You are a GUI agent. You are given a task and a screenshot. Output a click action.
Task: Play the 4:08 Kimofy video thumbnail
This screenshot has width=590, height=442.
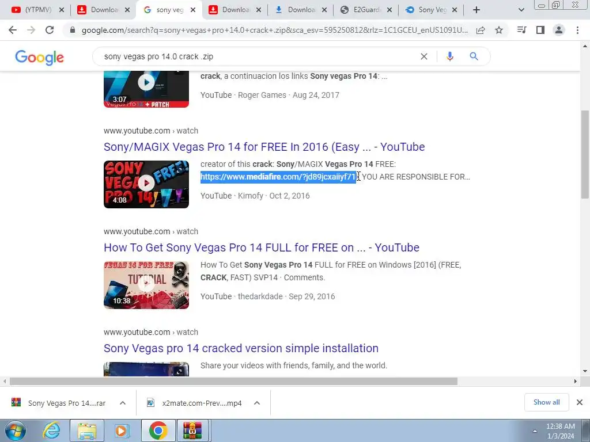(x=146, y=184)
